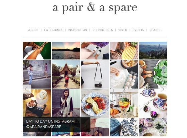The width and height of the screenshot is (187, 138).
Task: Open the @APAIRANDASPARE Instagram caption link
Action: pos(43,127)
